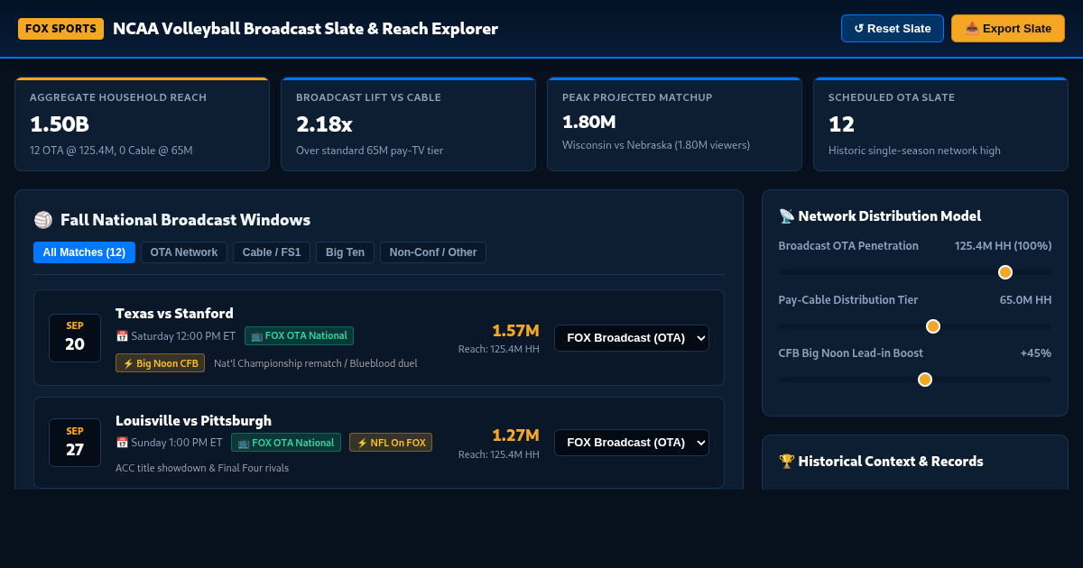The image size is (1083, 568).
Task: Select the Broadcast Lift vs Cable card
Action: [408, 124]
